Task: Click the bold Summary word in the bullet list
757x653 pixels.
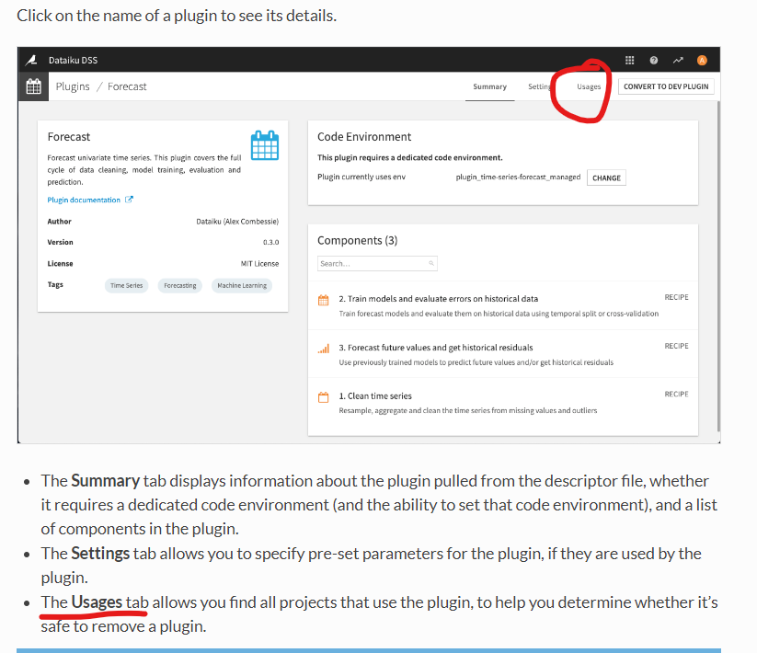Action: pyautogui.click(x=105, y=481)
